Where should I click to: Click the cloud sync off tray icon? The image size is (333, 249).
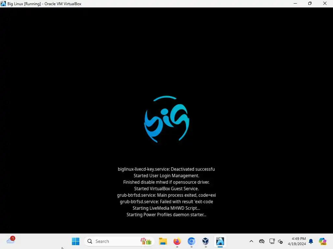coord(262,241)
